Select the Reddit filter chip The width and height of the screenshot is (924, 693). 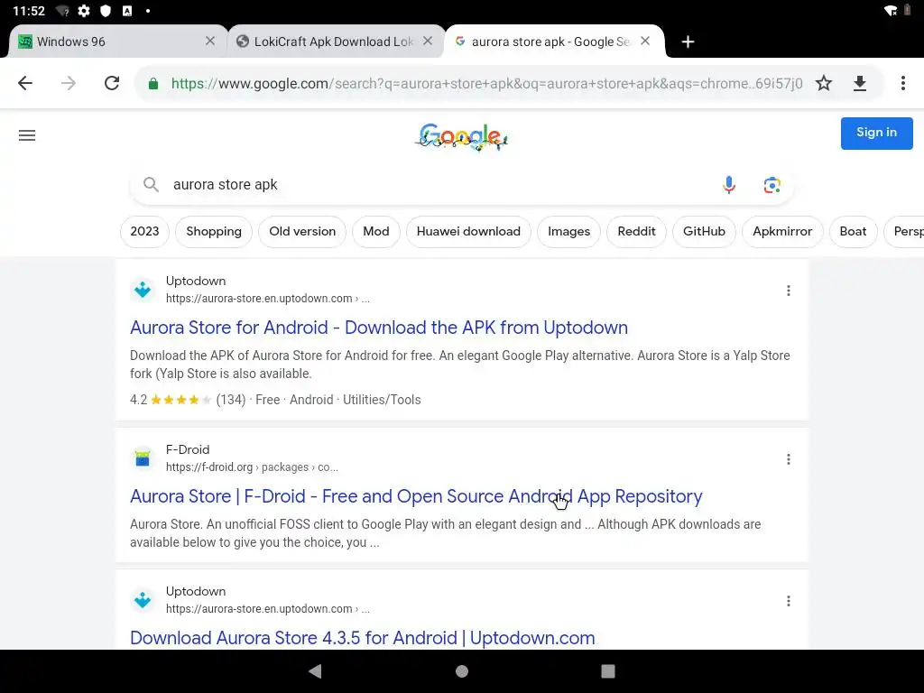636,232
